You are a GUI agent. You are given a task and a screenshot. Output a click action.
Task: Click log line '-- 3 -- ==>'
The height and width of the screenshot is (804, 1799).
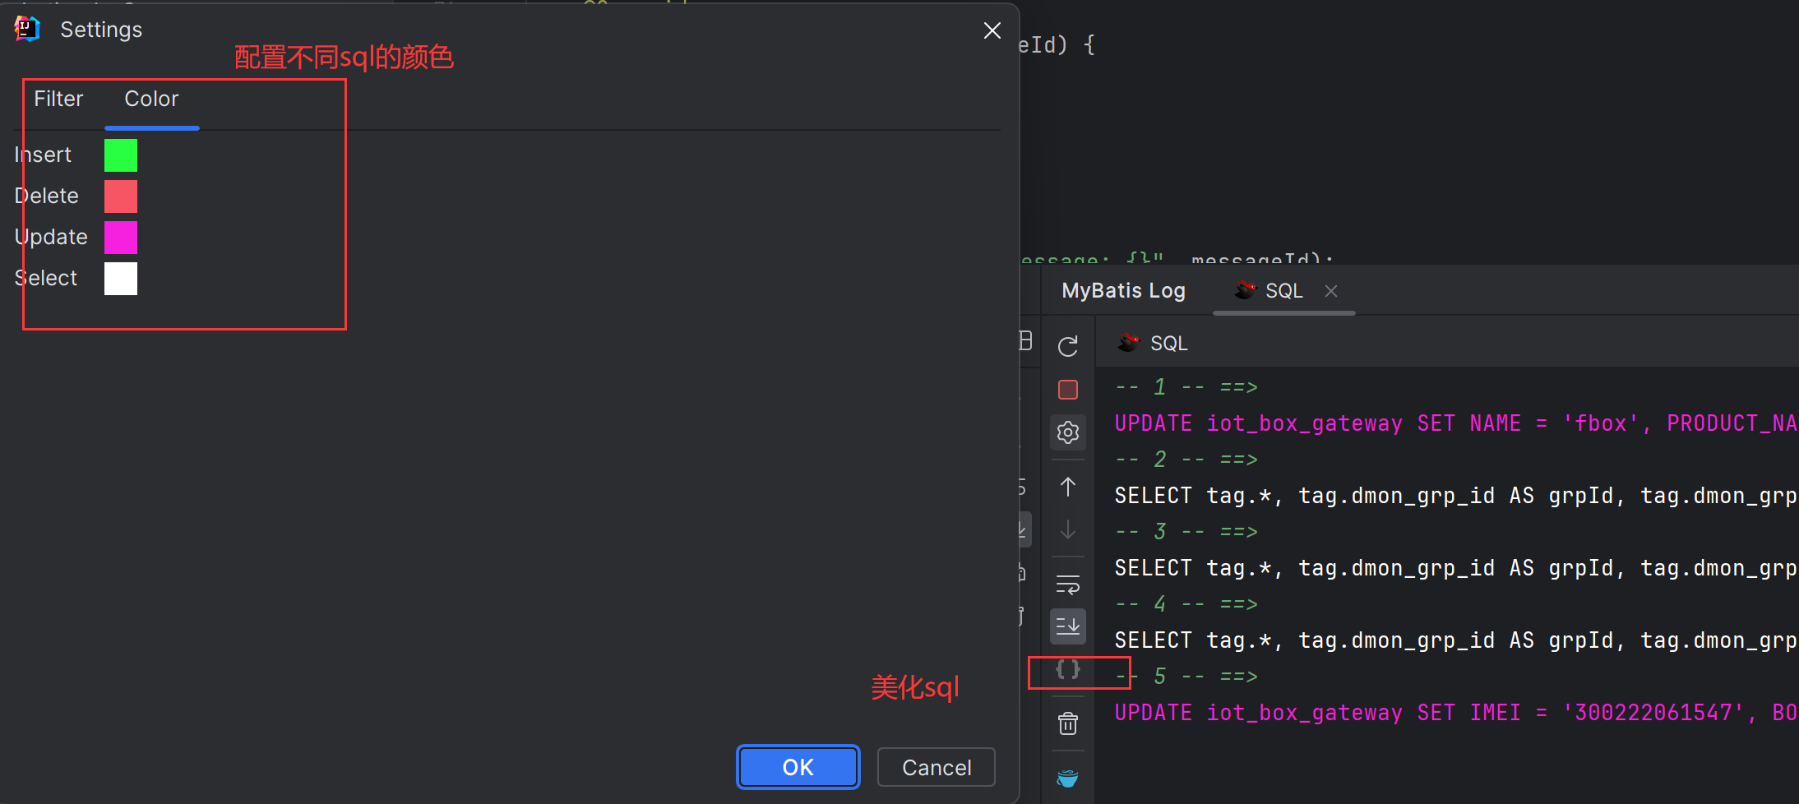pos(1186,532)
